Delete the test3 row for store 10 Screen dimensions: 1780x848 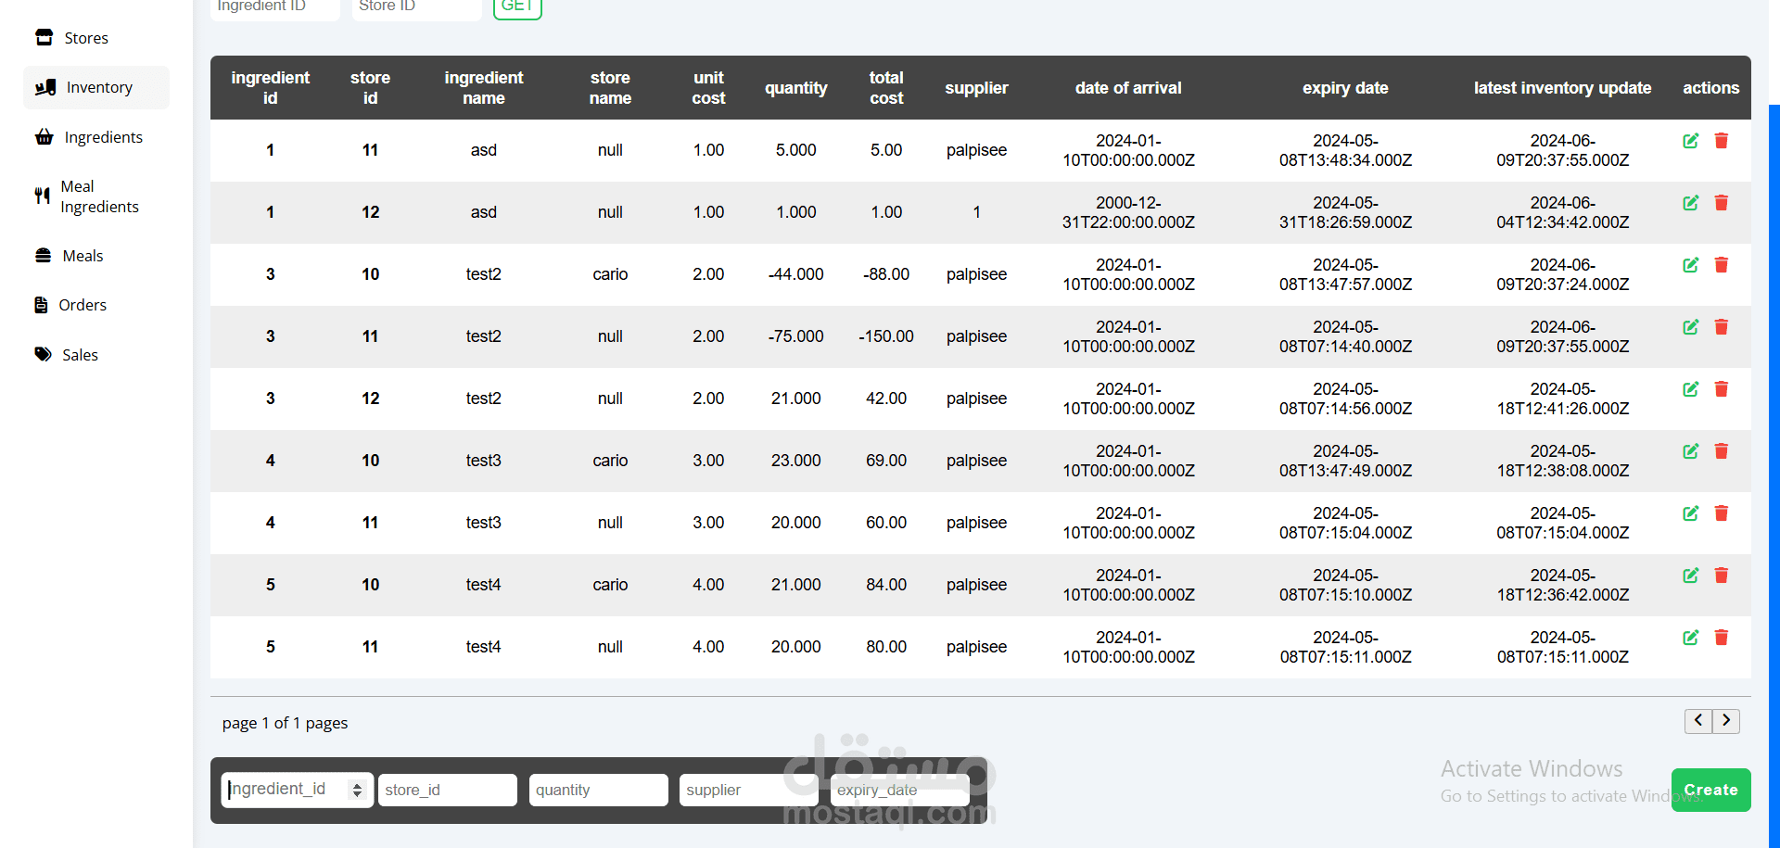(1722, 451)
